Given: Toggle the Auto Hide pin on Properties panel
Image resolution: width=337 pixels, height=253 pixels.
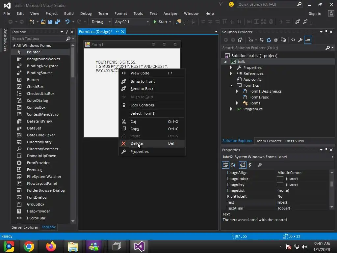Looking at the screenshot, I should pos(326,150).
